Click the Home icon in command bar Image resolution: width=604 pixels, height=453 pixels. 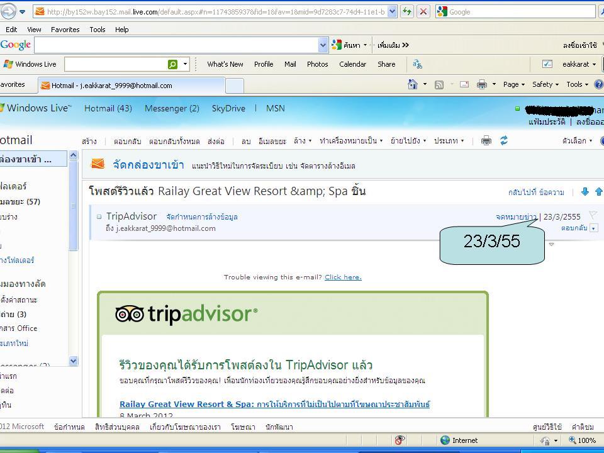(413, 84)
